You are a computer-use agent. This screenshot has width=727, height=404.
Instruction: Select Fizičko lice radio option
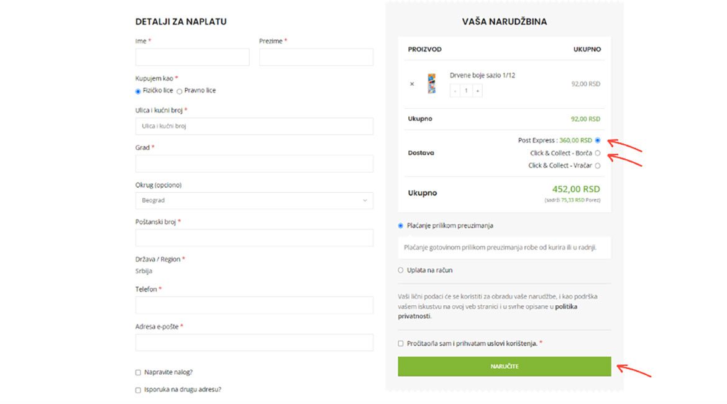[139, 91]
